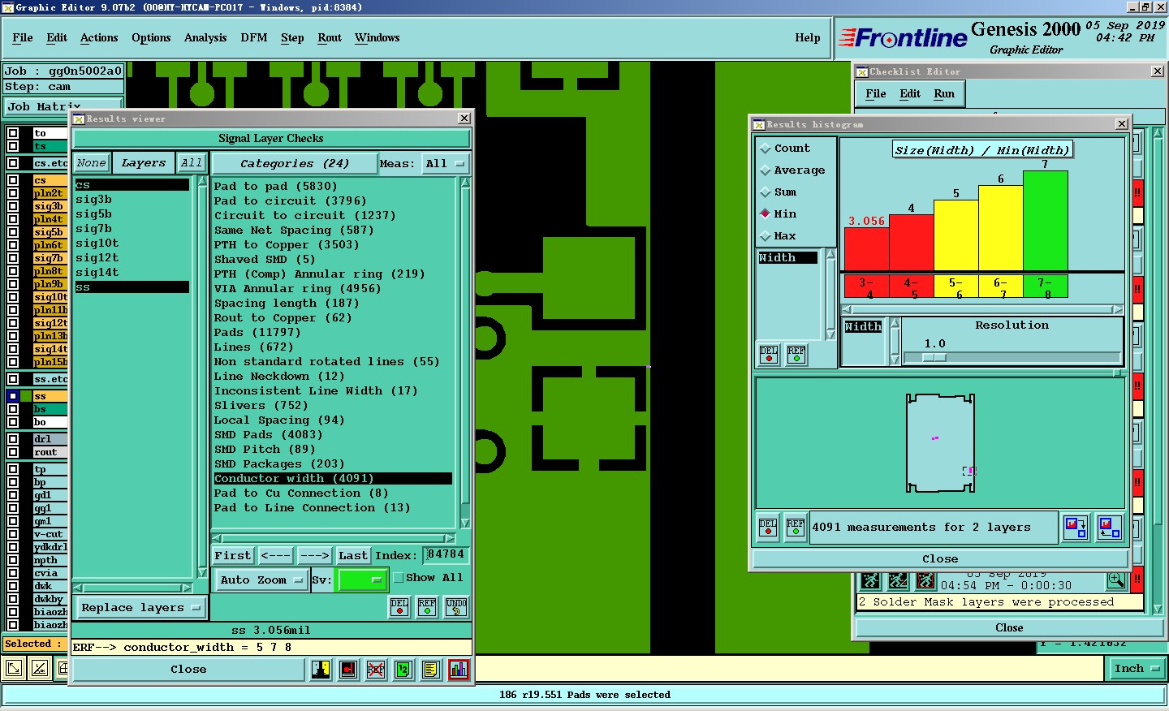Click the Job Matrix button
This screenshot has width=1169, height=711.
click(x=64, y=106)
